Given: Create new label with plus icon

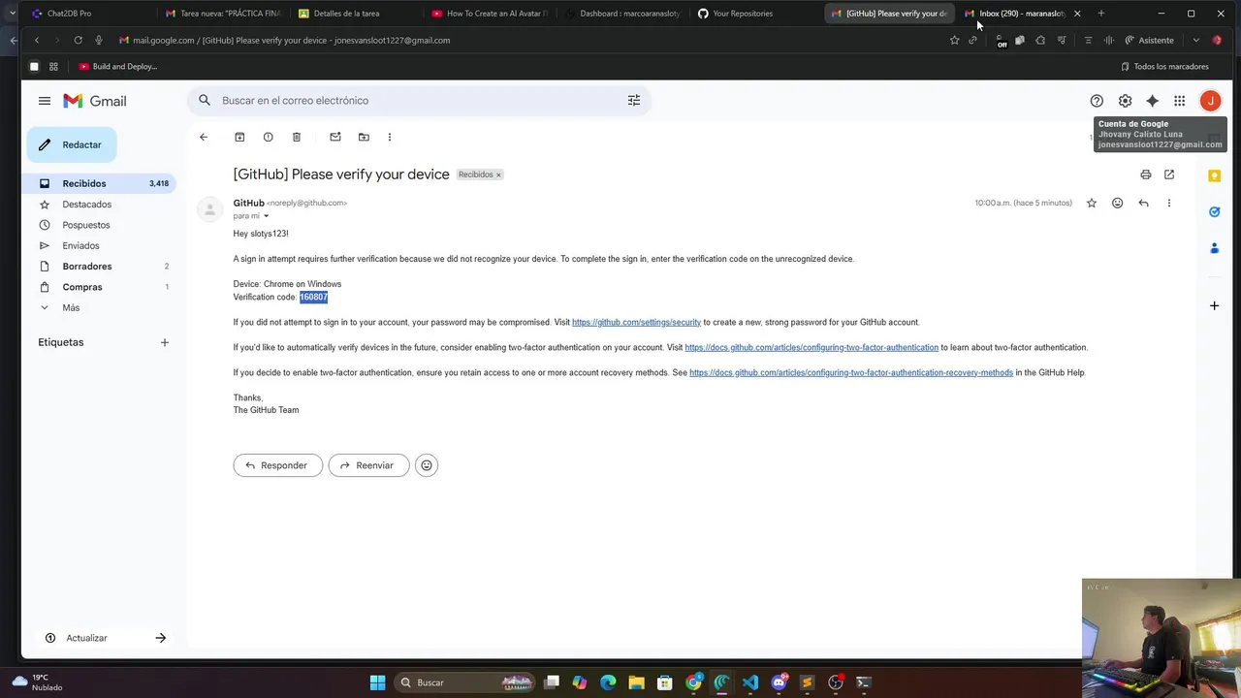Looking at the screenshot, I should pyautogui.click(x=165, y=342).
